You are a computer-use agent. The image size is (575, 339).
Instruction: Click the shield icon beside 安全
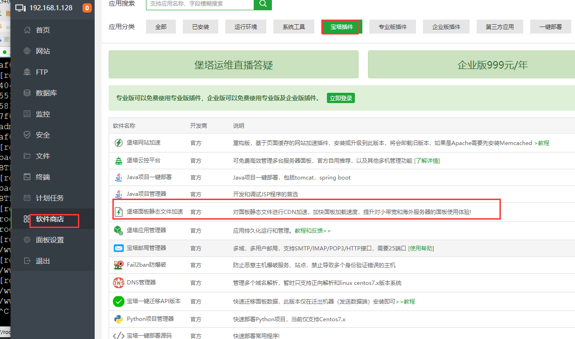pos(28,135)
